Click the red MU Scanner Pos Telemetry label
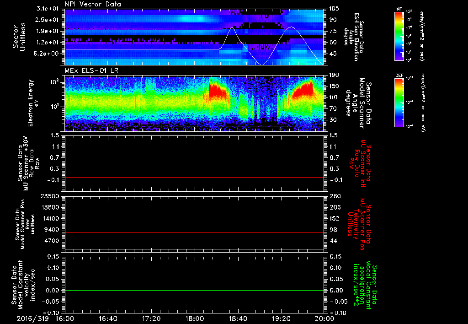This screenshot has height=324, width=468. point(359,224)
